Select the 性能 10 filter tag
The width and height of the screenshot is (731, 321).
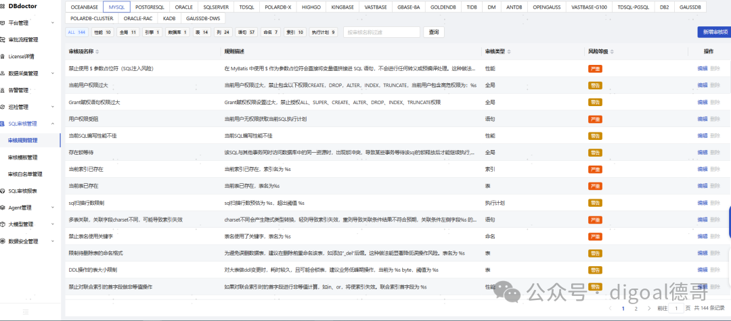coord(102,32)
